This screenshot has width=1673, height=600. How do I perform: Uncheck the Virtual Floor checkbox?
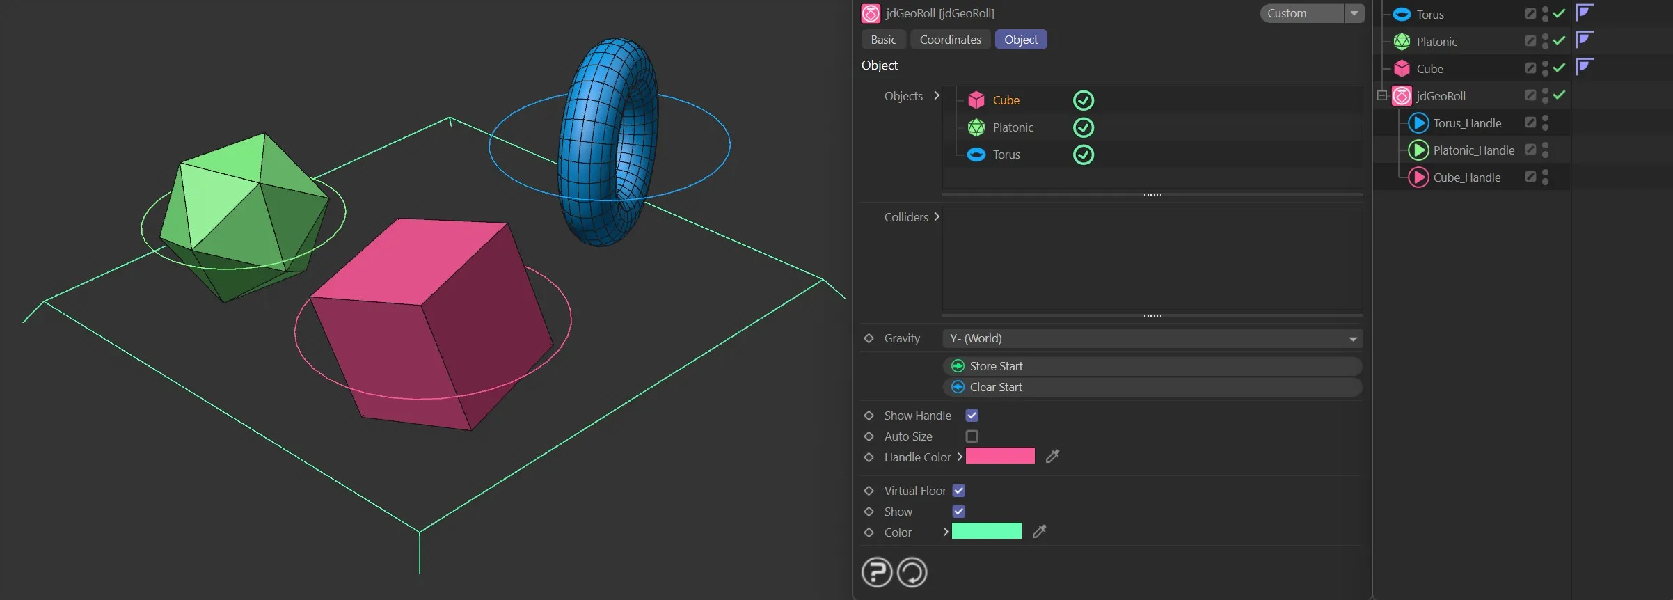point(959,491)
